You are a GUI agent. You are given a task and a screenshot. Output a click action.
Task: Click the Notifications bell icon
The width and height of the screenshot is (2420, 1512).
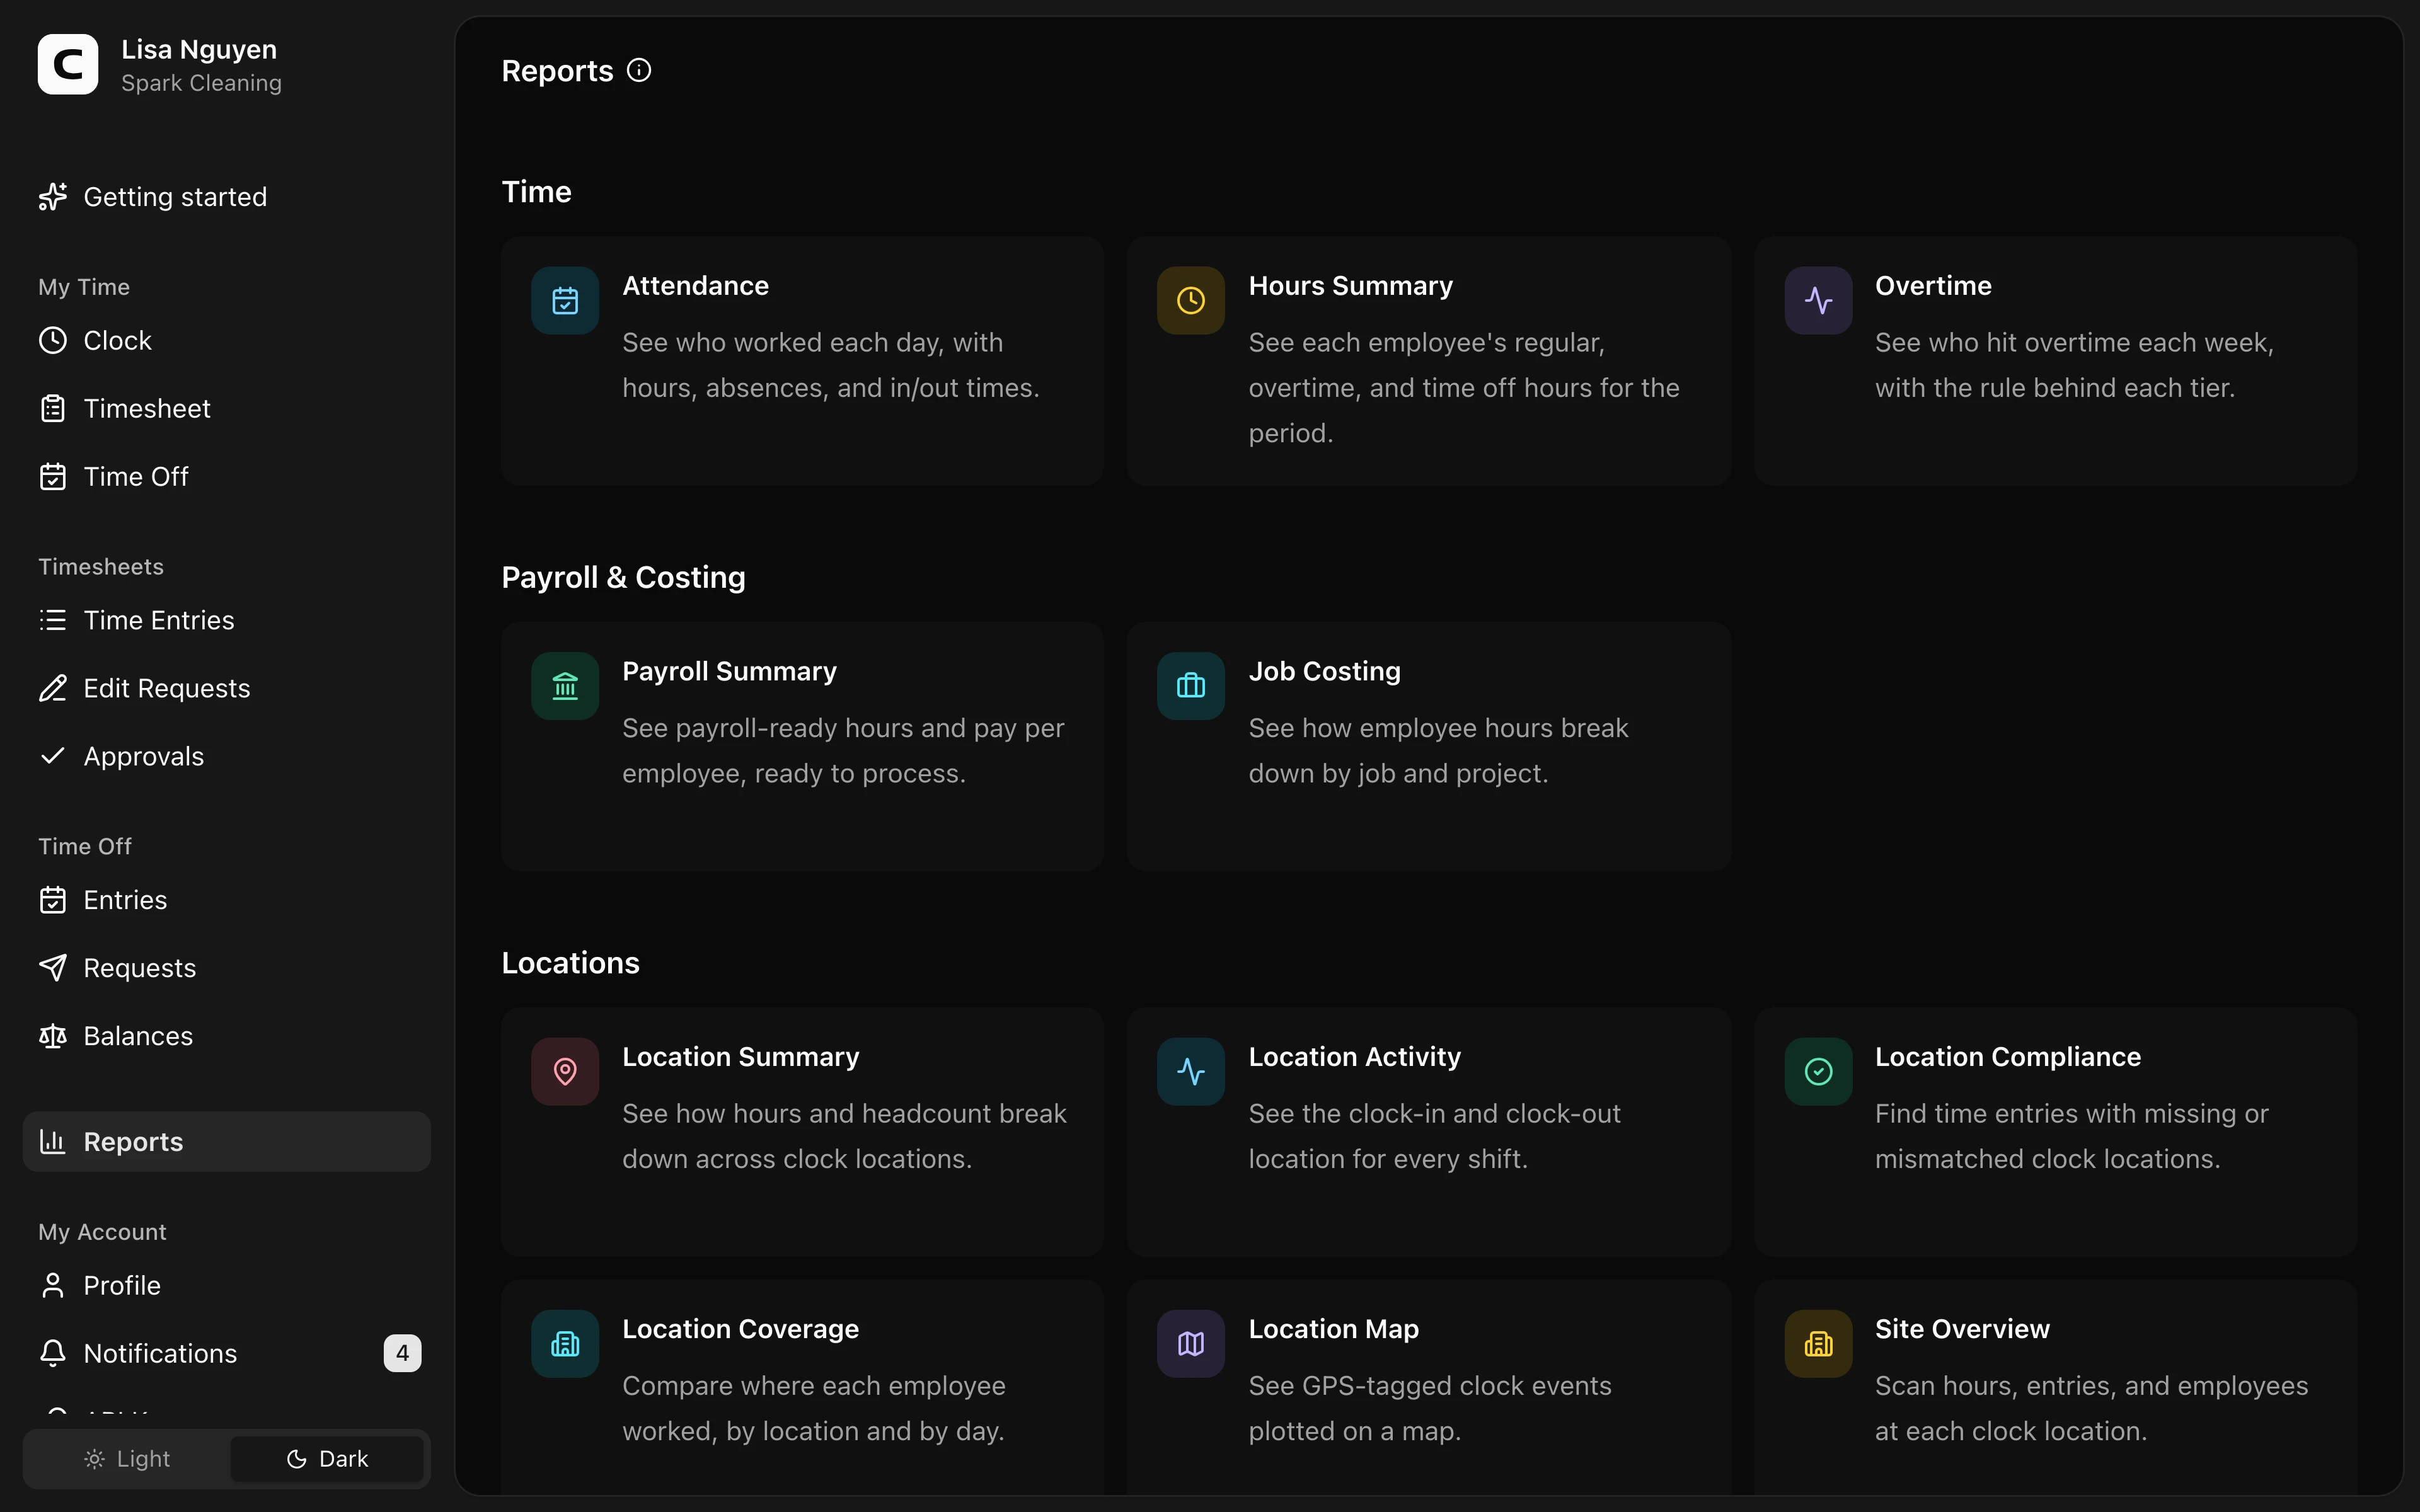point(53,1353)
